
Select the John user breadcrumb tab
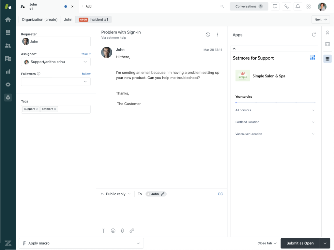68,20
